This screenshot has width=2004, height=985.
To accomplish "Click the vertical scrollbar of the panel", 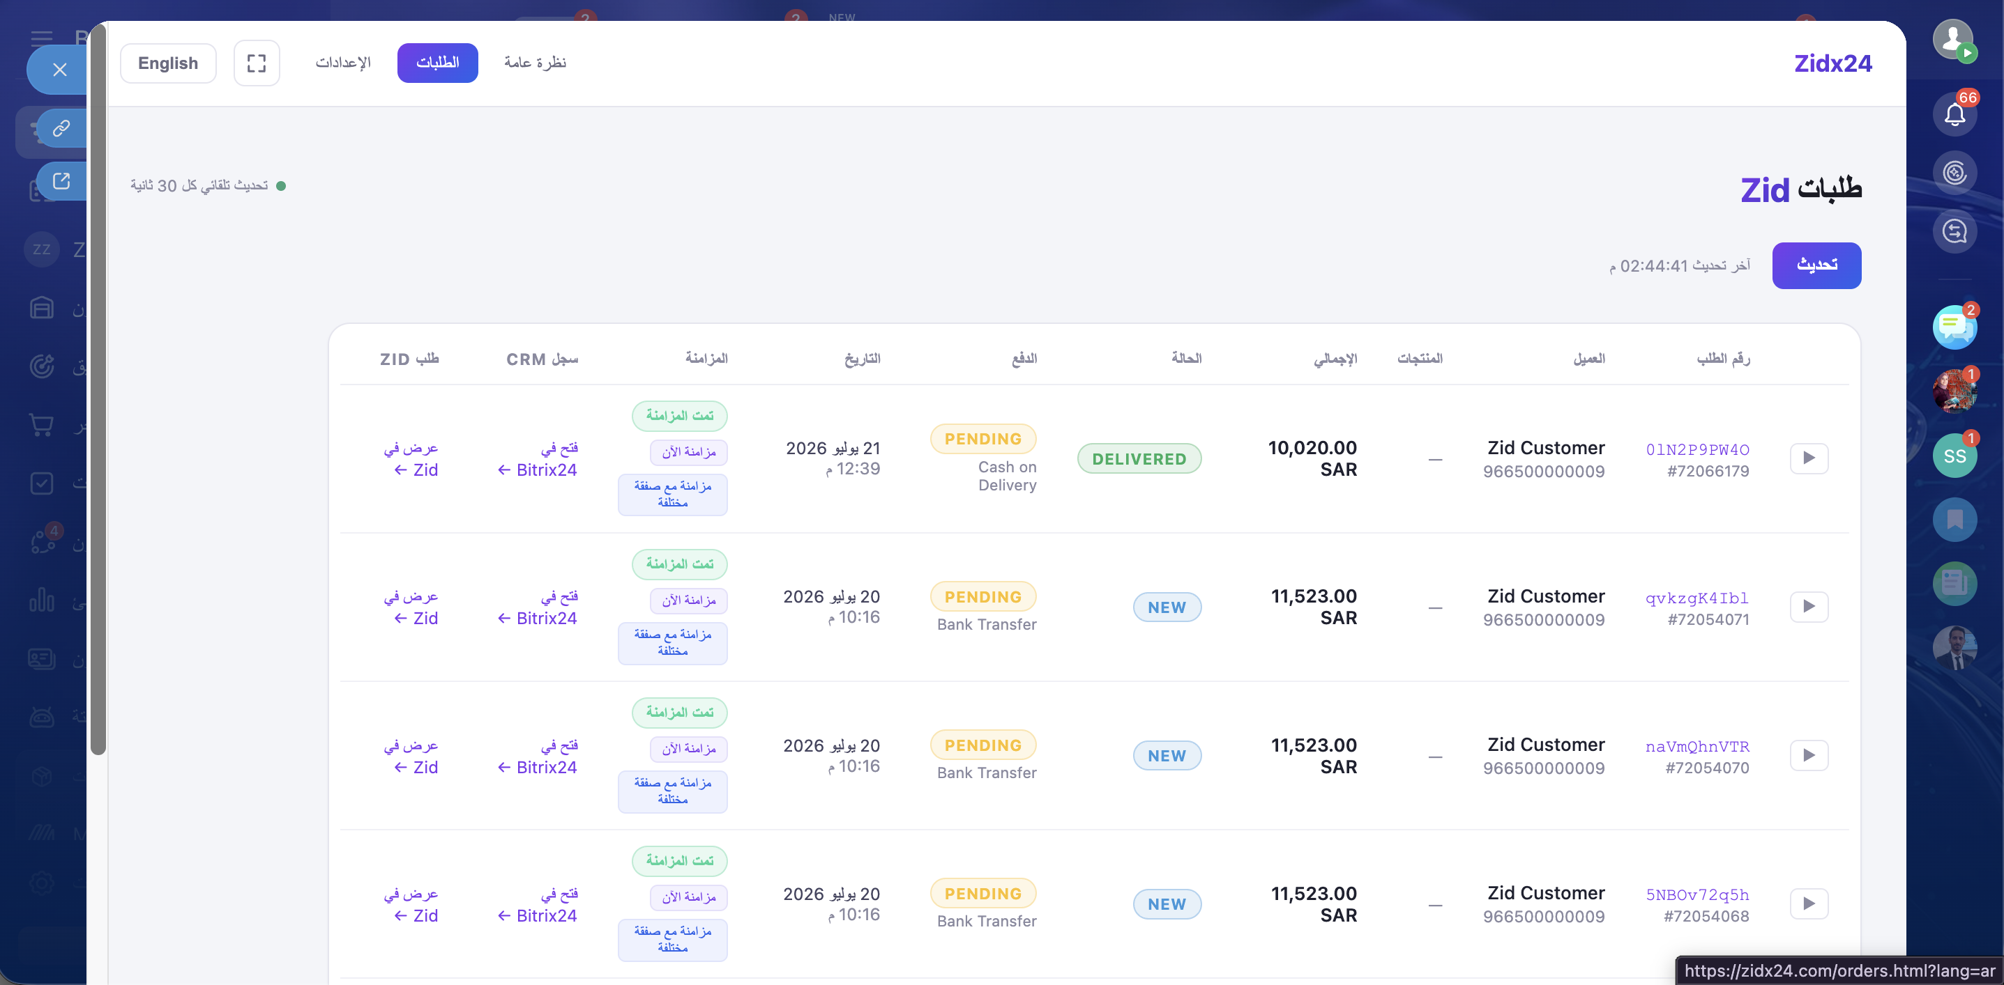I will click(x=98, y=389).
